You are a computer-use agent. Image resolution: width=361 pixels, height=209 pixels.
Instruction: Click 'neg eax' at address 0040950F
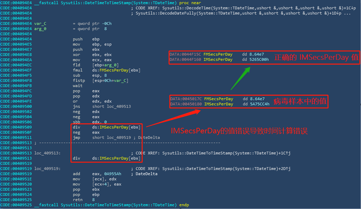(86, 133)
